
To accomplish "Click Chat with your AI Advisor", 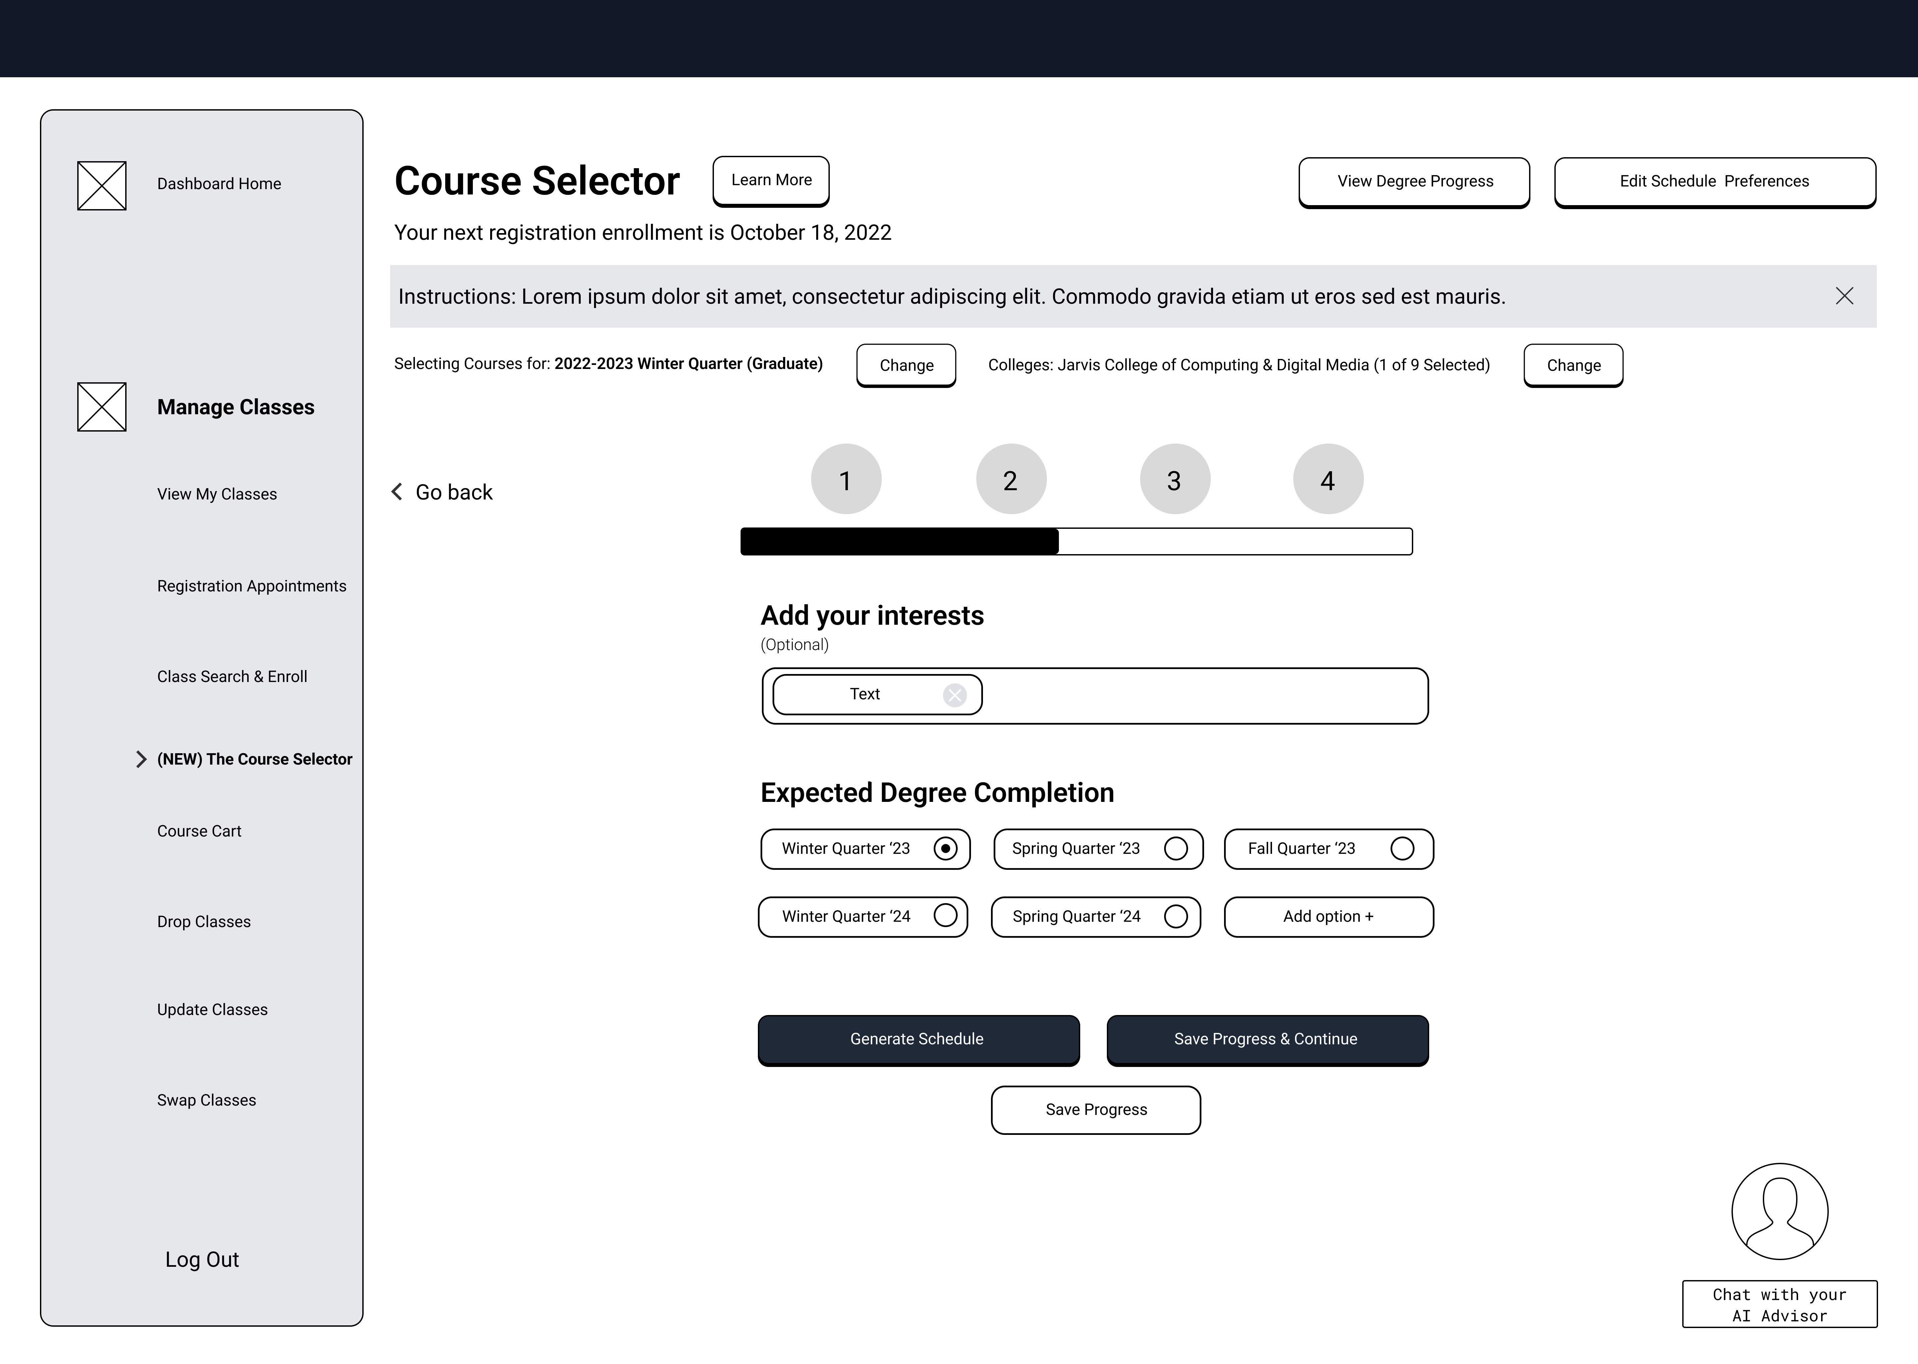I will point(1779,1304).
